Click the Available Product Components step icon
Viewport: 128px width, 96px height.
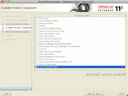(3, 28)
